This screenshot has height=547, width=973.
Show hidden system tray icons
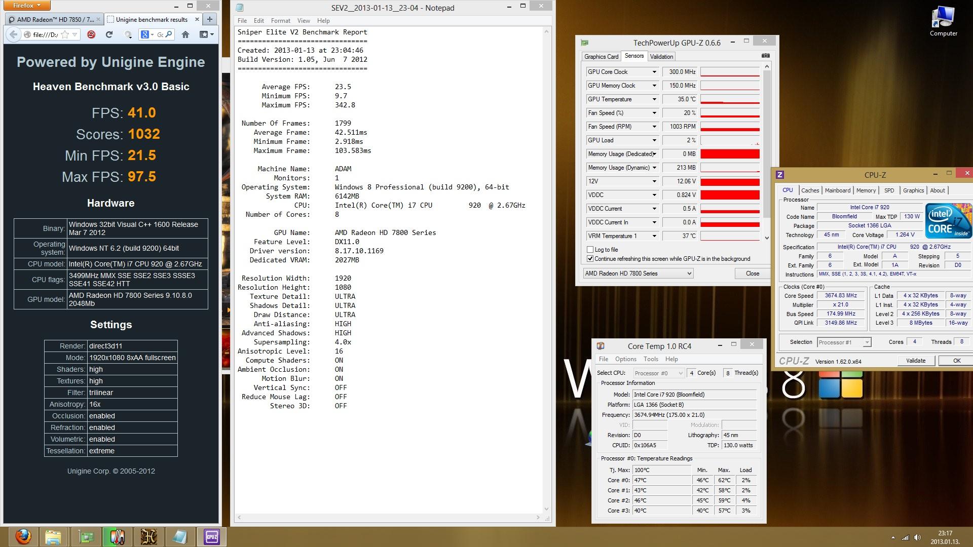[x=893, y=537]
